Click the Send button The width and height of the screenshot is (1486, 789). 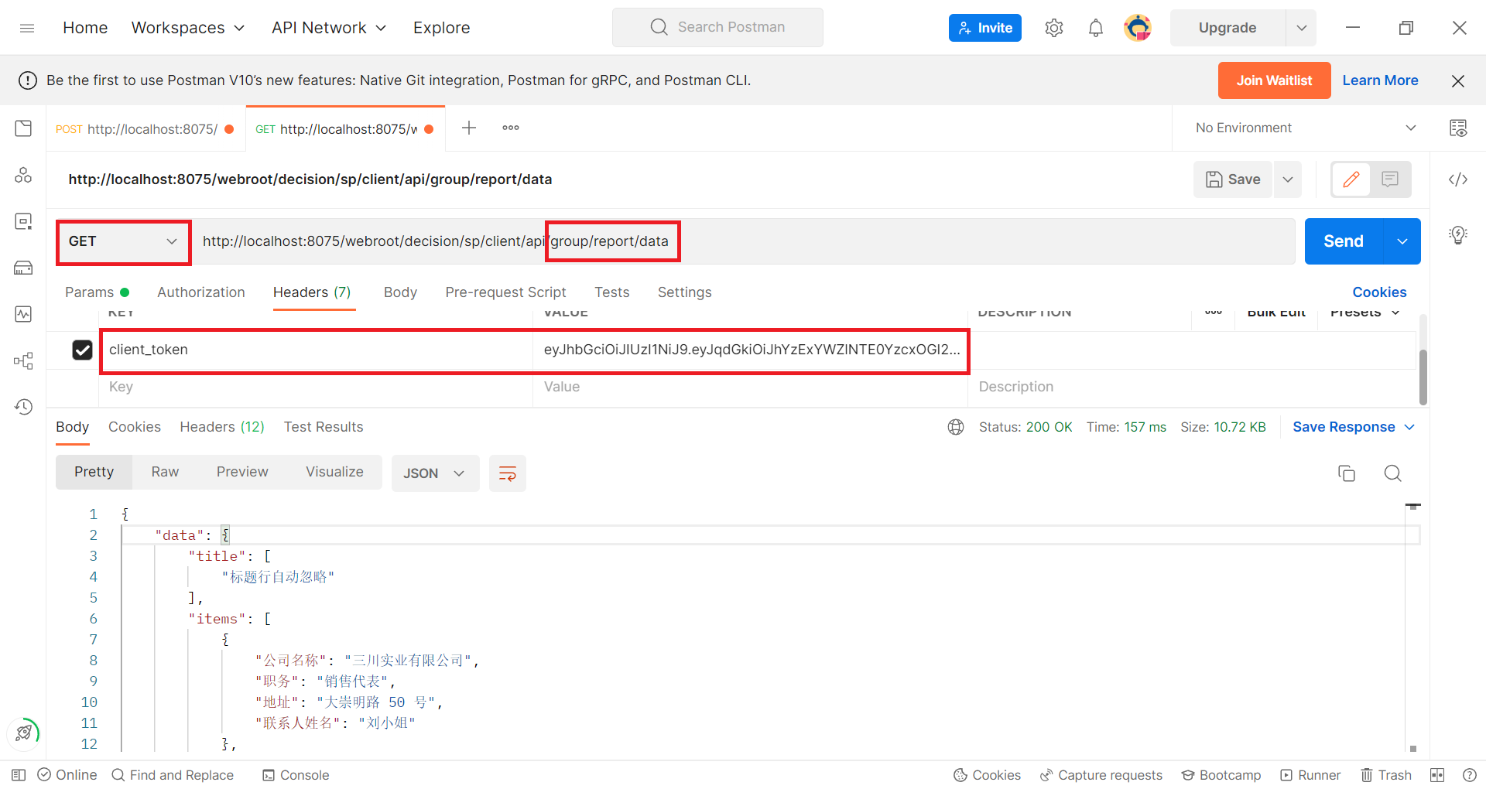(1344, 241)
